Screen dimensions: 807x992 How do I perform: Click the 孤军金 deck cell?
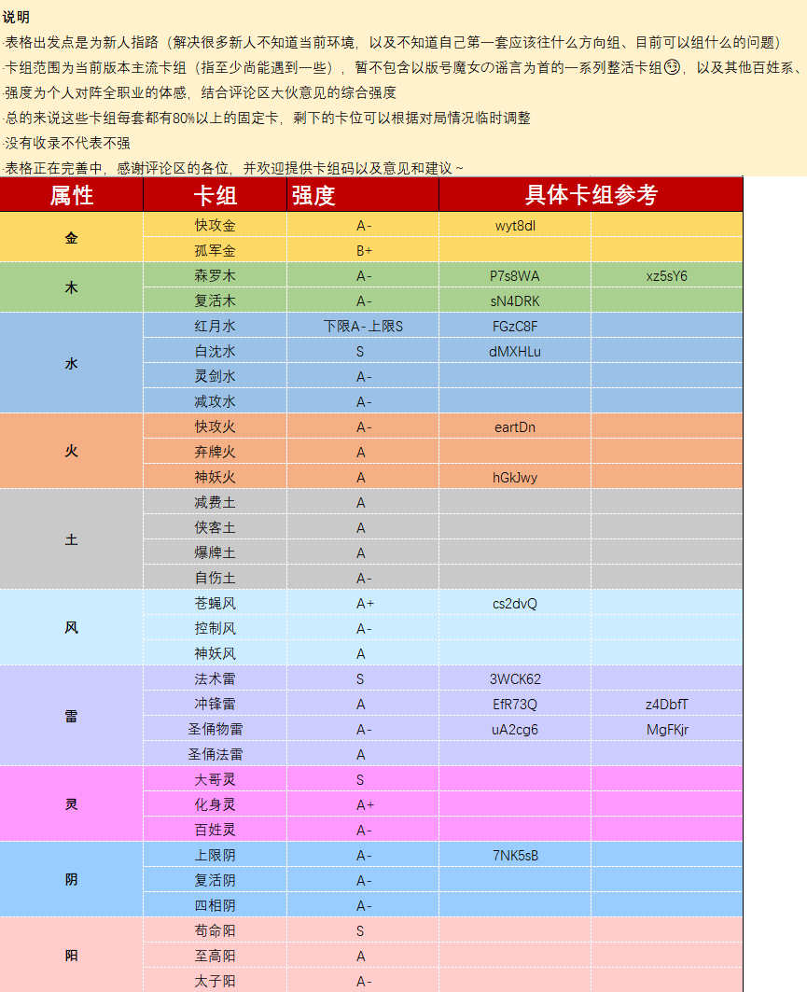215,250
